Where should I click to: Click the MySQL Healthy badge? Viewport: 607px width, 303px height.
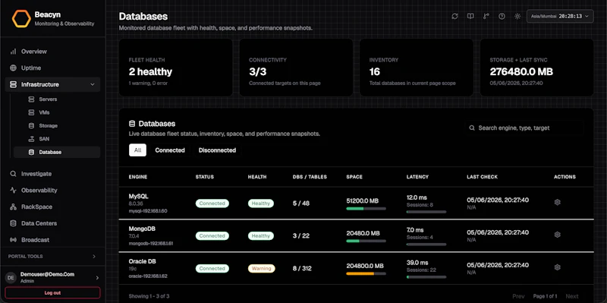[x=260, y=203]
